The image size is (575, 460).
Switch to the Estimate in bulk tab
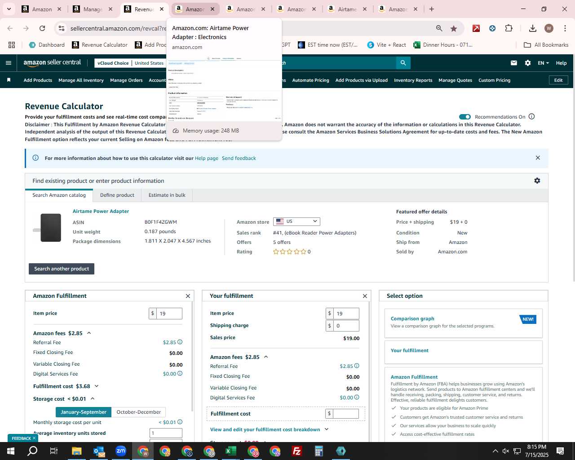(x=167, y=195)
